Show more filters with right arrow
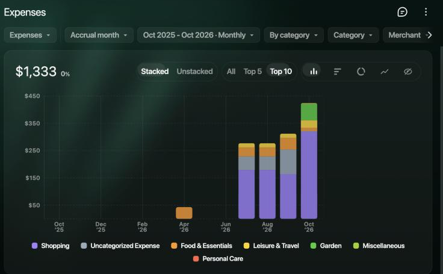443x274 pixels. tap(429, 35)
